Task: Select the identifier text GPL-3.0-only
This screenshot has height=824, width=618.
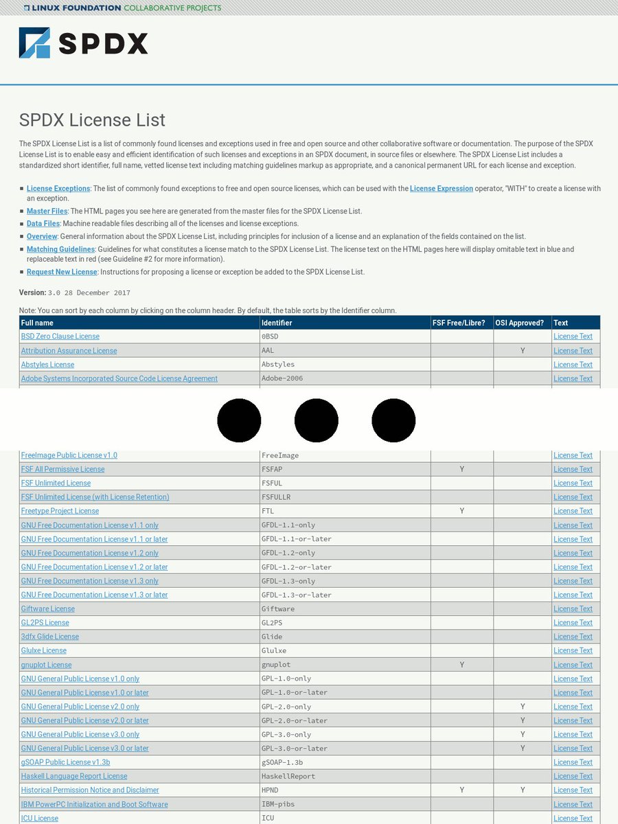Action: (286, 735)
